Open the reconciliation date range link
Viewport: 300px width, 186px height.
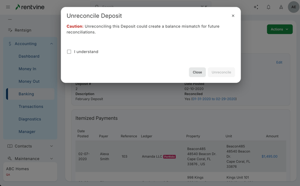pyautogui.click(x=214, y=99)
